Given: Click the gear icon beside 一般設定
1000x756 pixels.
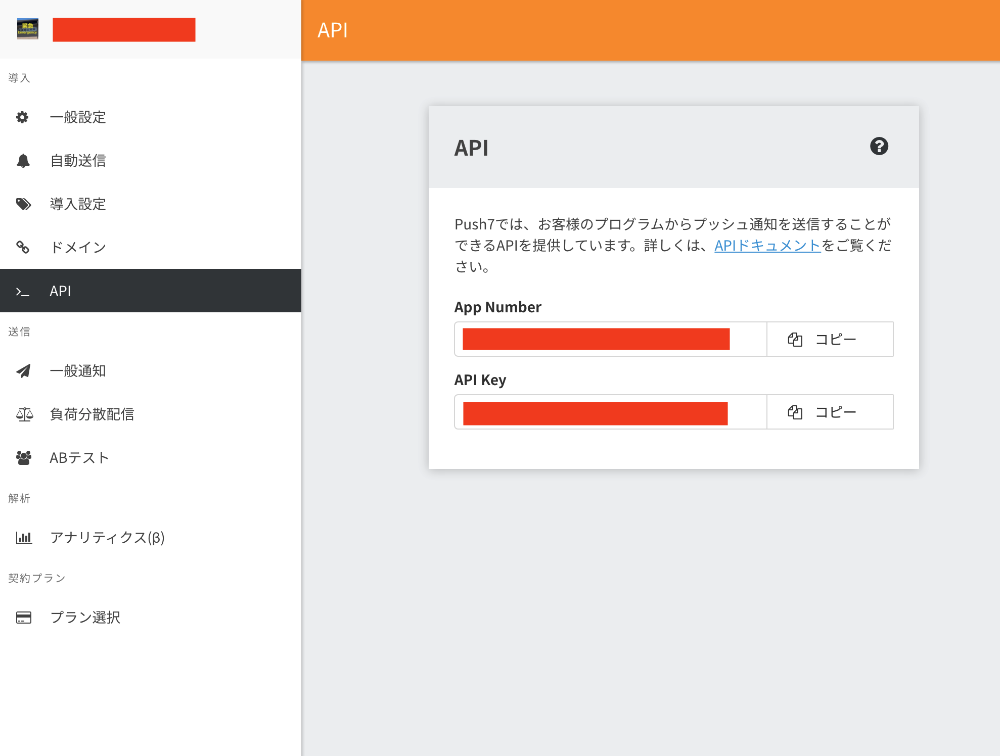Looking at the screenshot, I should 22,117.
